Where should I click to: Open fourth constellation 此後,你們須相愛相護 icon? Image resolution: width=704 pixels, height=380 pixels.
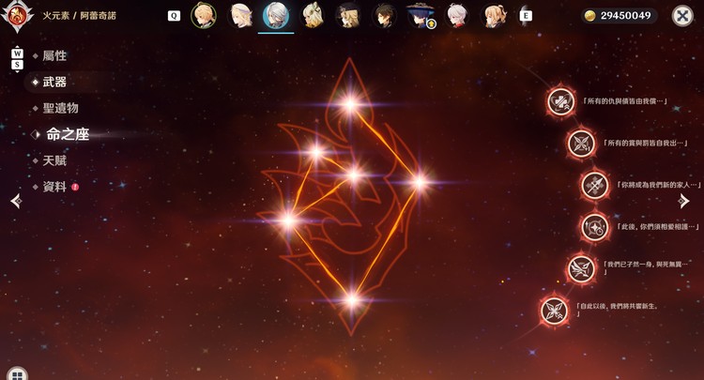coord(595,227)
